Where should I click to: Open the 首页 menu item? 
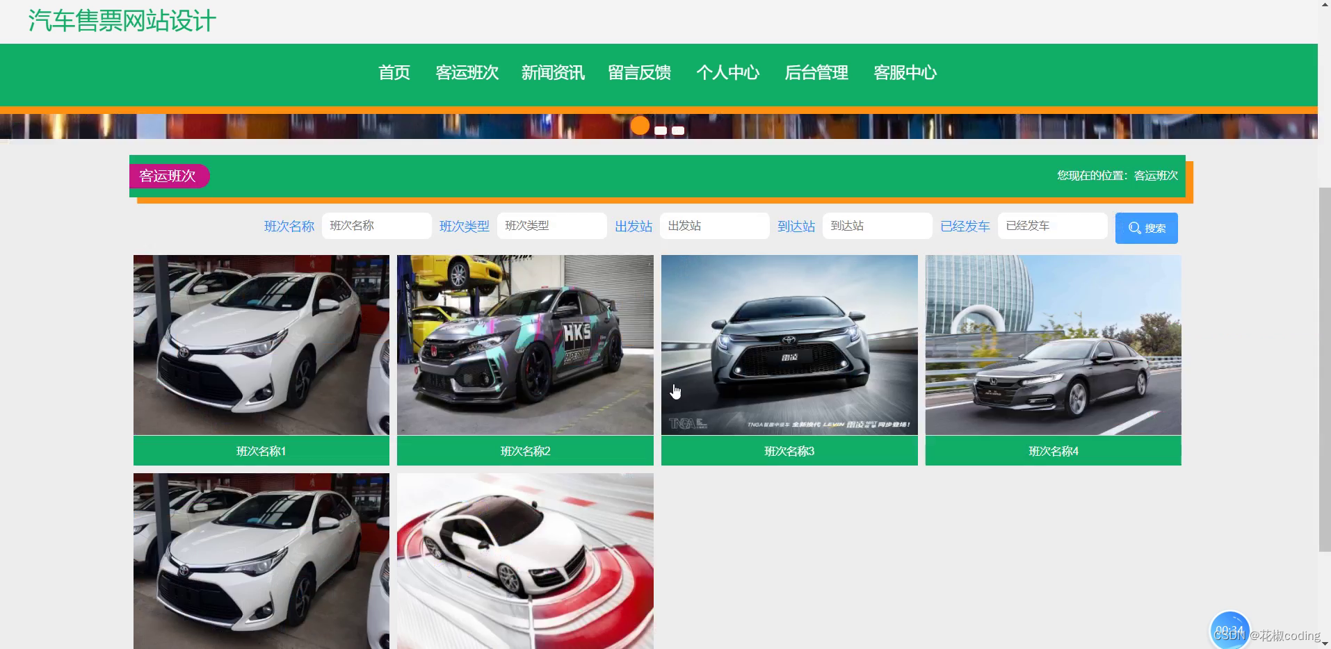pyautogui.click(x=394, y=73)
